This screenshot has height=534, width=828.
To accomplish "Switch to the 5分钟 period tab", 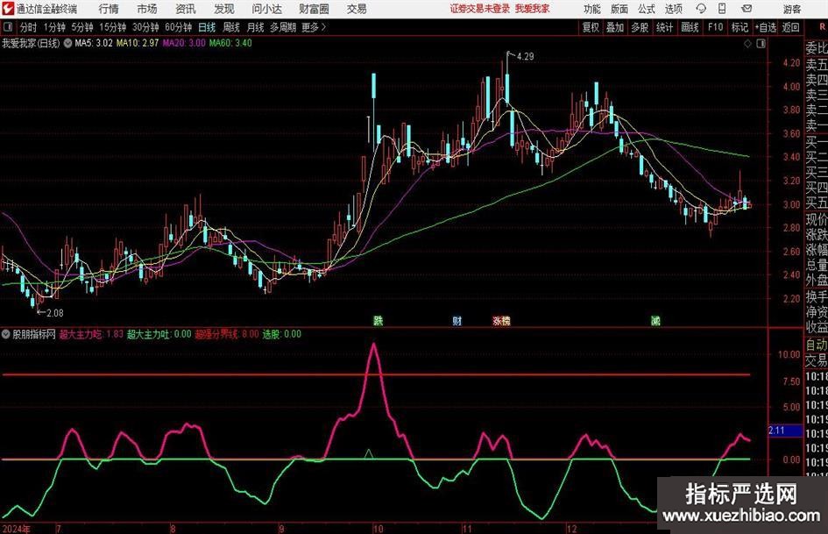I will coord(82,27).
